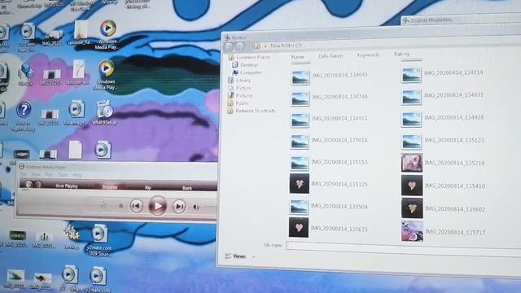Select the blank document icon on the desktop
Viewport: 521px width, 293px height.
(76, 149)
